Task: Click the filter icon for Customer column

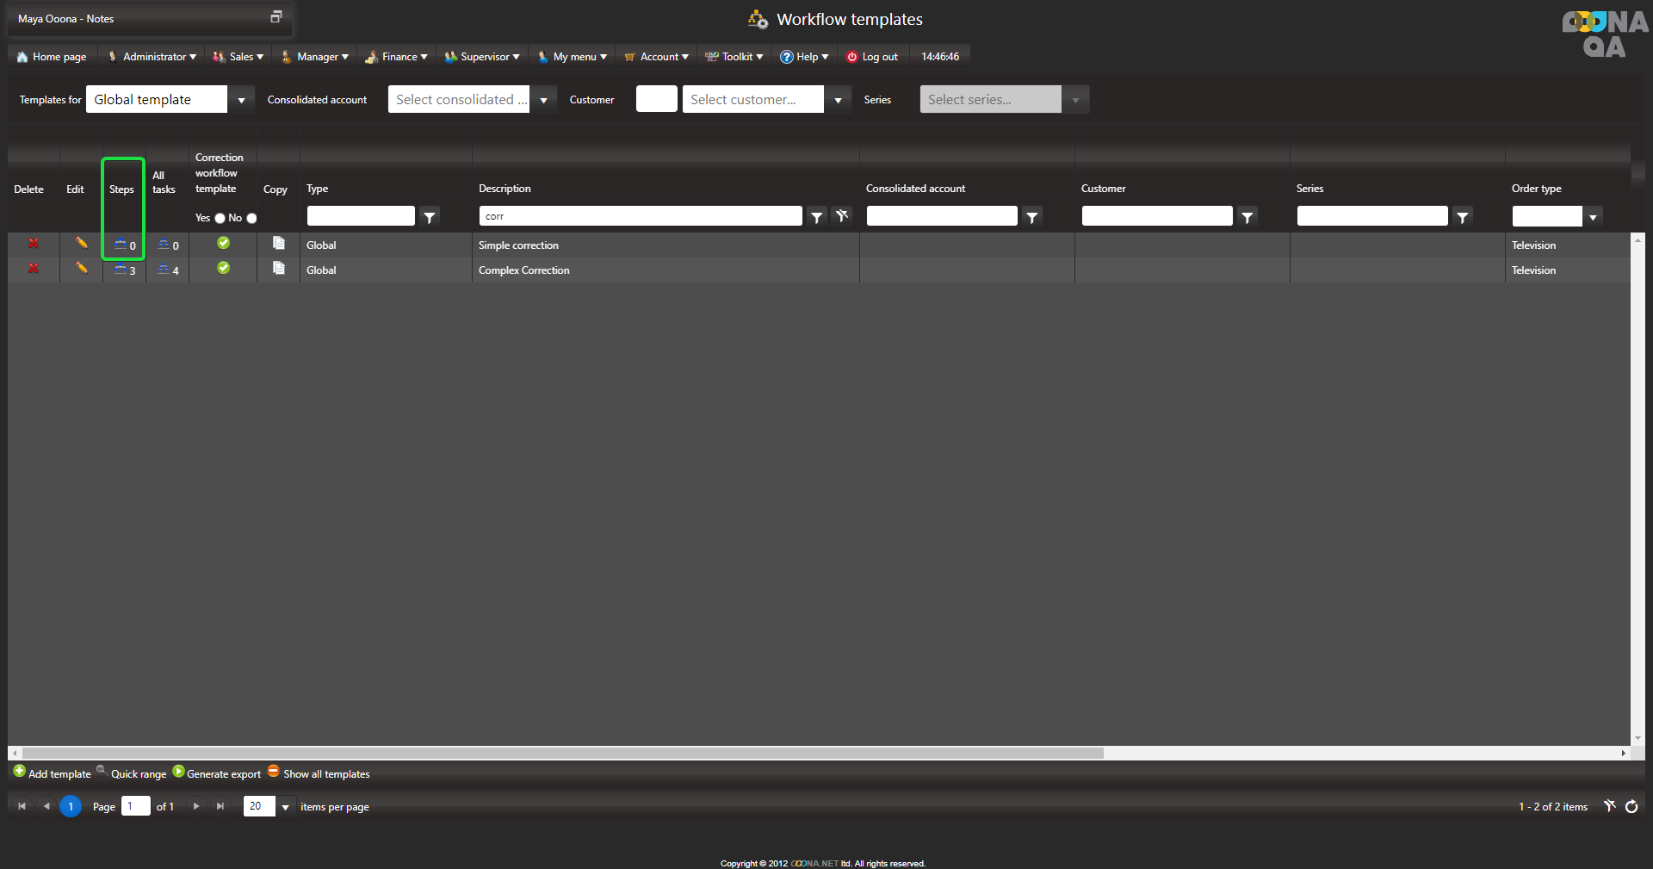Action: pyautogui.click(x=1247, y=217)
